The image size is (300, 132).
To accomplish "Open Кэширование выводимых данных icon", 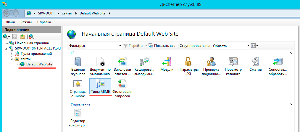I will (144, 67).
